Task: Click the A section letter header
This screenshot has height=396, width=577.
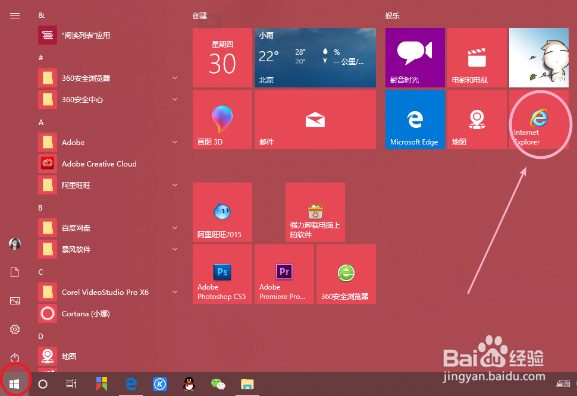Action: coord(41,122)
